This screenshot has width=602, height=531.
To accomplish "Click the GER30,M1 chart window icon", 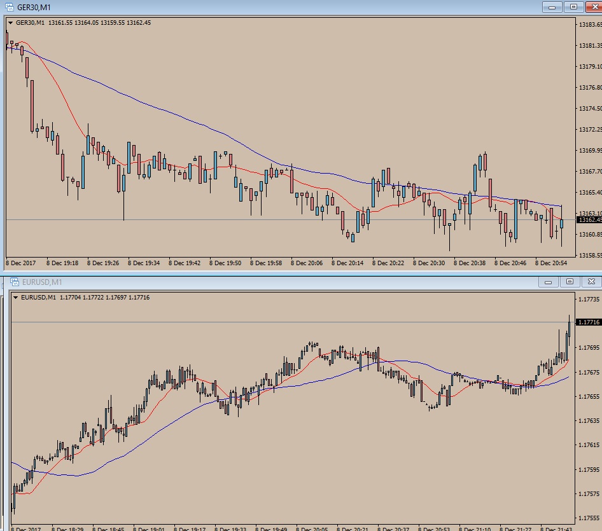I will pos(9,7).
